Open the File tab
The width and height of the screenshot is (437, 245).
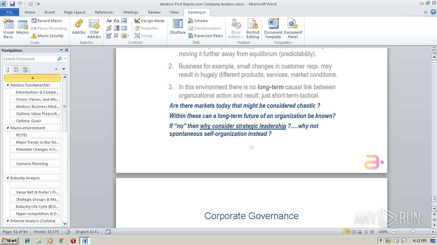[x=10, y=12]
